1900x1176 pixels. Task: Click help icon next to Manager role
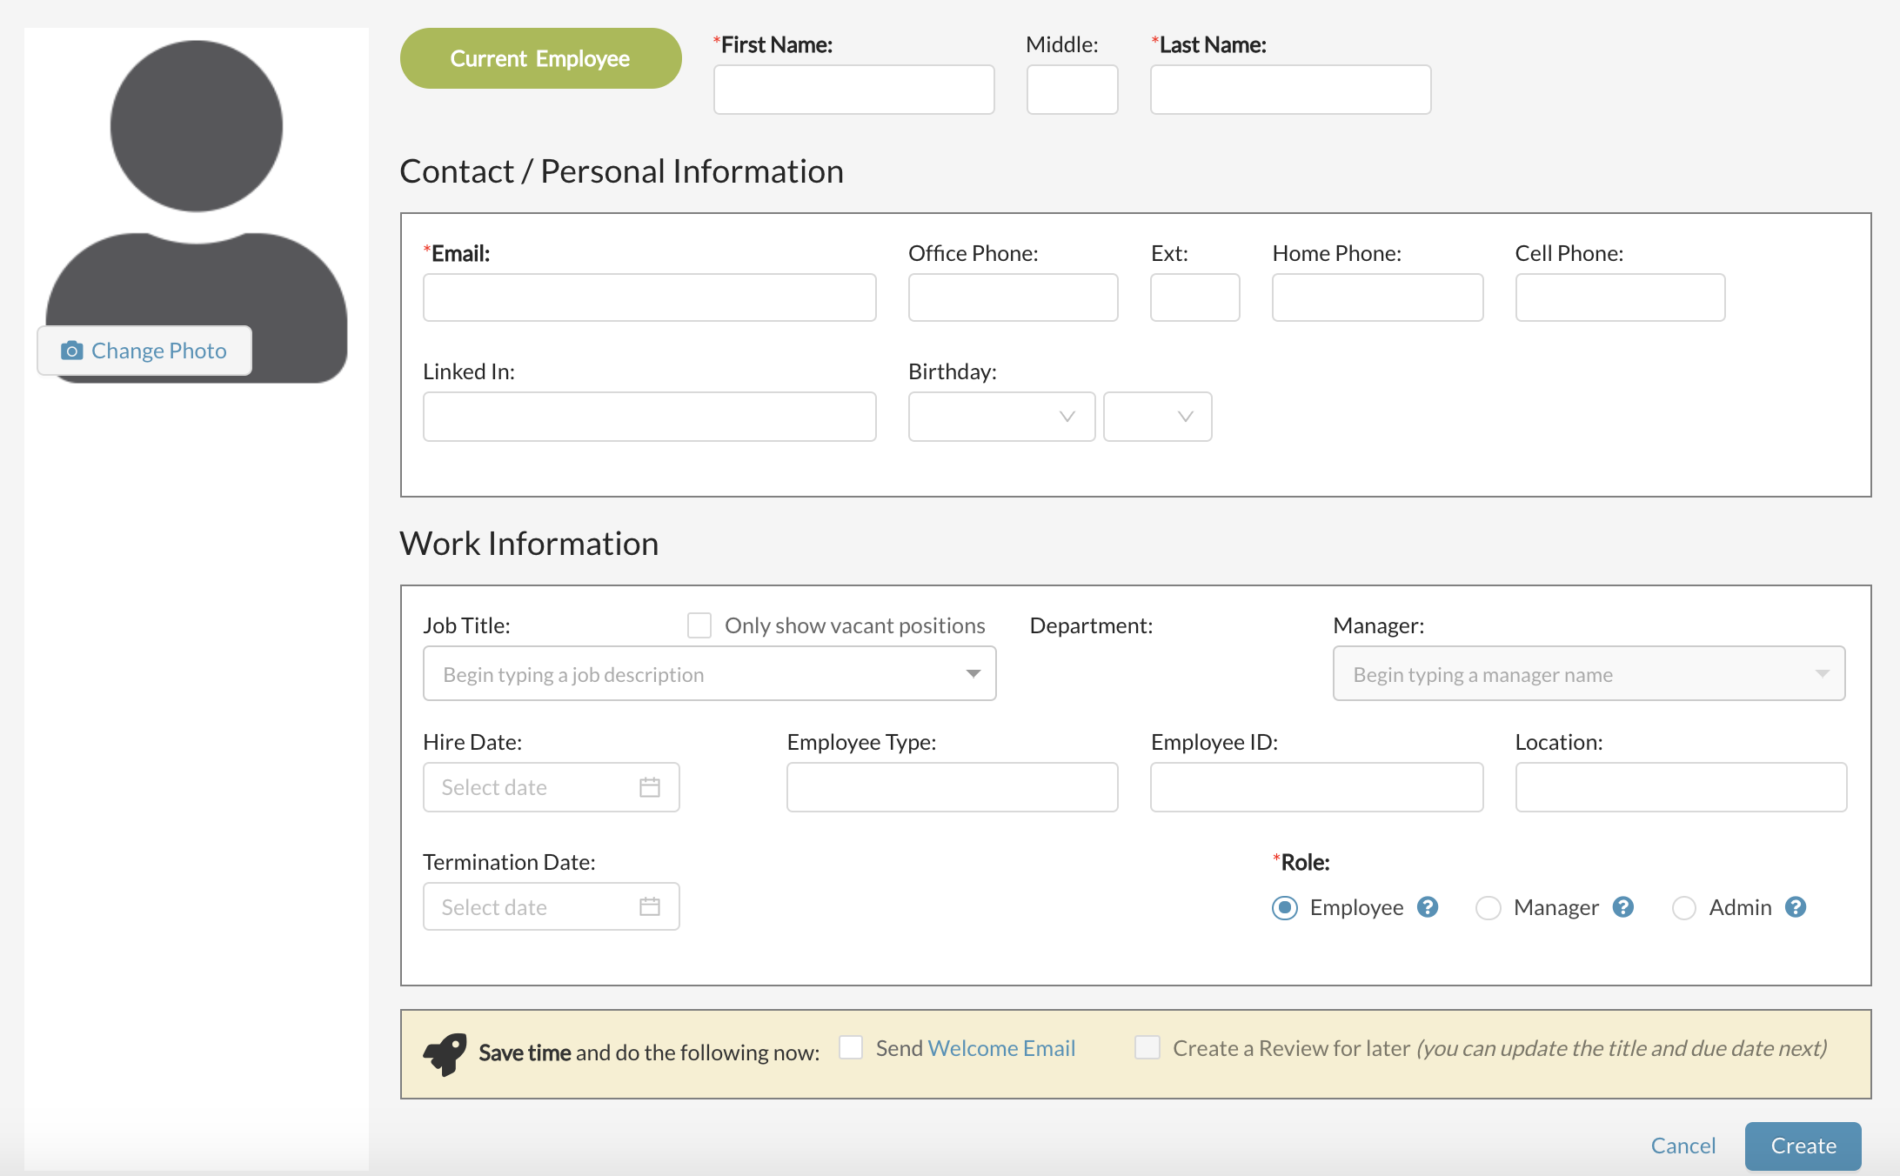(1622, 907)
